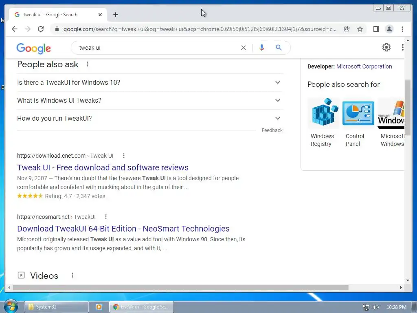
Task: Open Google quick settings gear
Action: point(386,47)
